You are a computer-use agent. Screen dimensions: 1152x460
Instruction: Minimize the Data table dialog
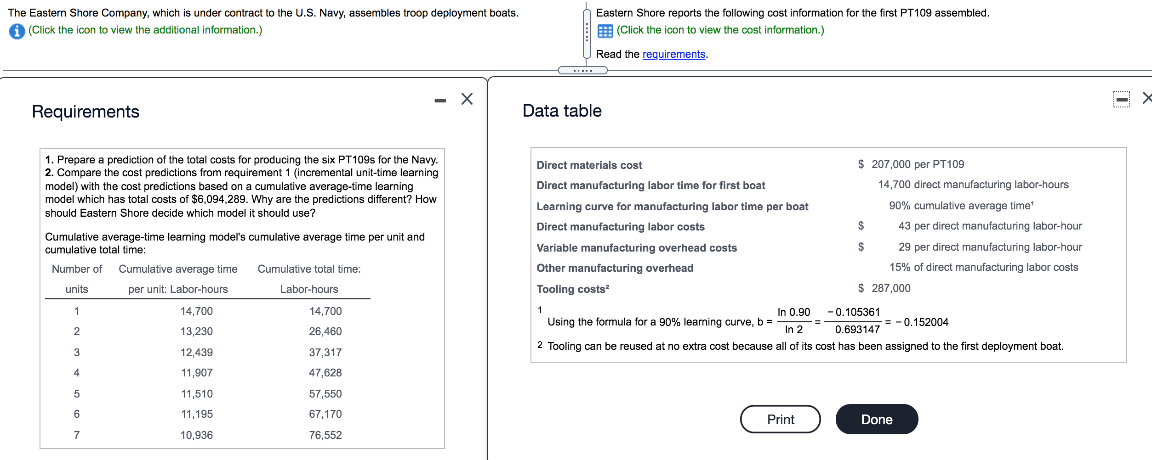[x=1121, y=99]
